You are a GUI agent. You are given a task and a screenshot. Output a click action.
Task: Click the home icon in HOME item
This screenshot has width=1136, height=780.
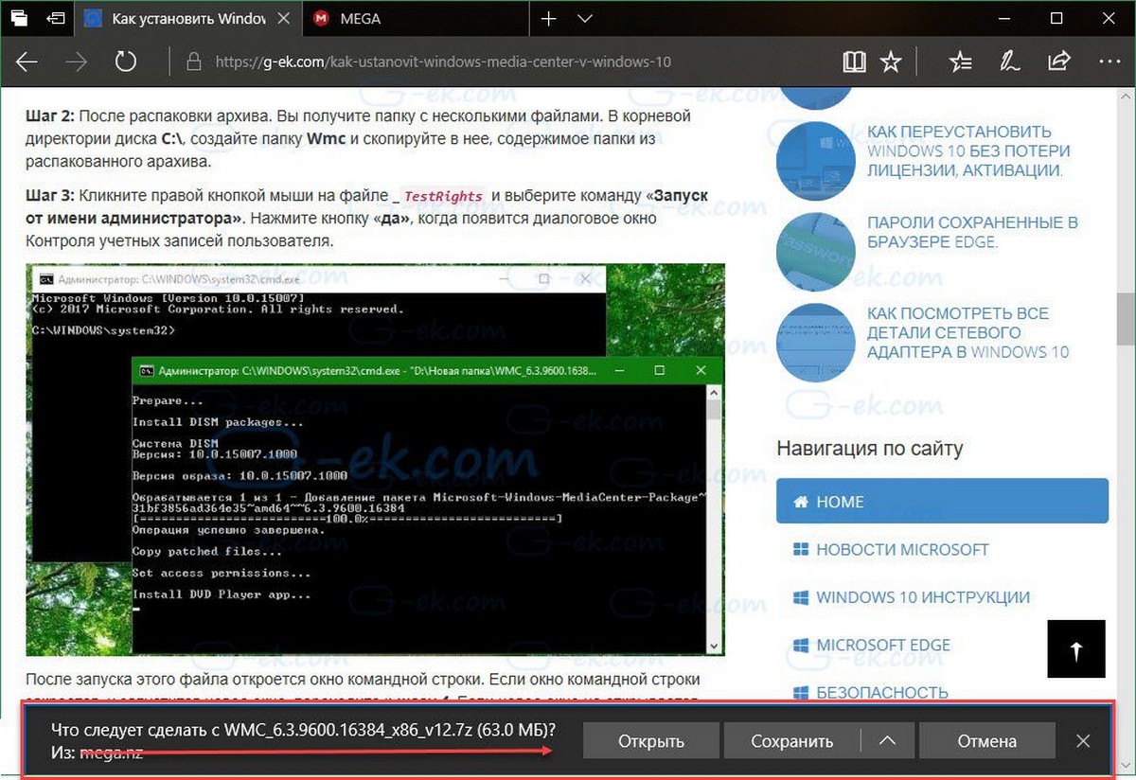coord(801,502)
